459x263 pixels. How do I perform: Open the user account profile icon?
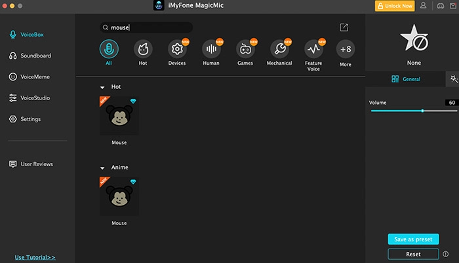[x=422, y=6]
